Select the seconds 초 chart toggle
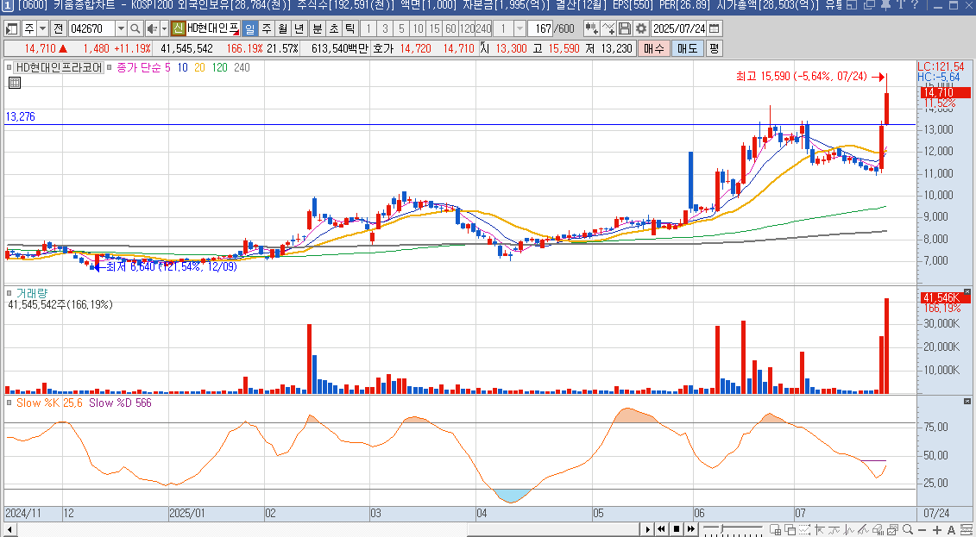This screenshot has height=537, width=976. pos(334,28)
